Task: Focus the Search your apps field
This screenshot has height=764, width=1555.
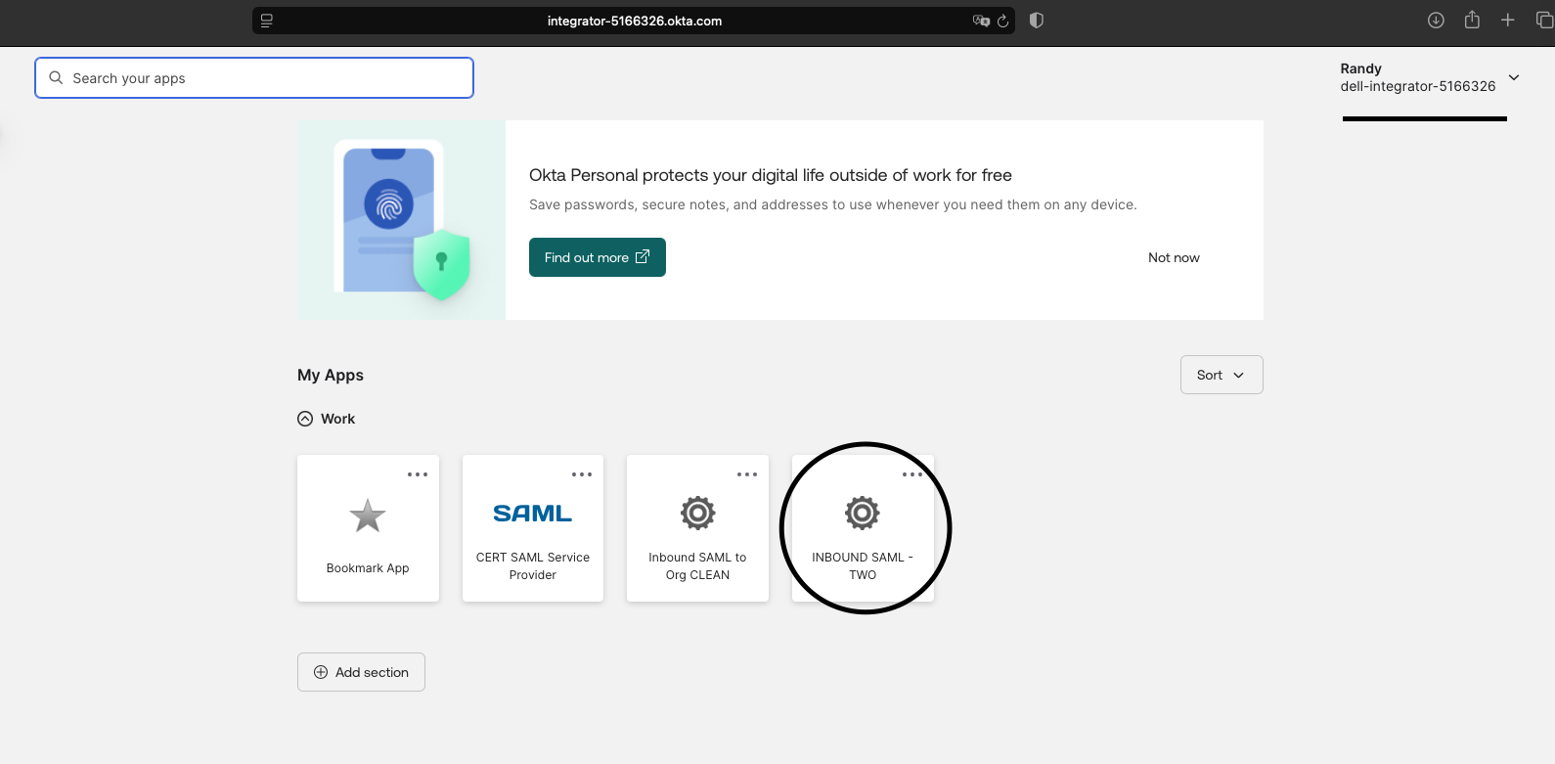Action: (x=254, y=77)
